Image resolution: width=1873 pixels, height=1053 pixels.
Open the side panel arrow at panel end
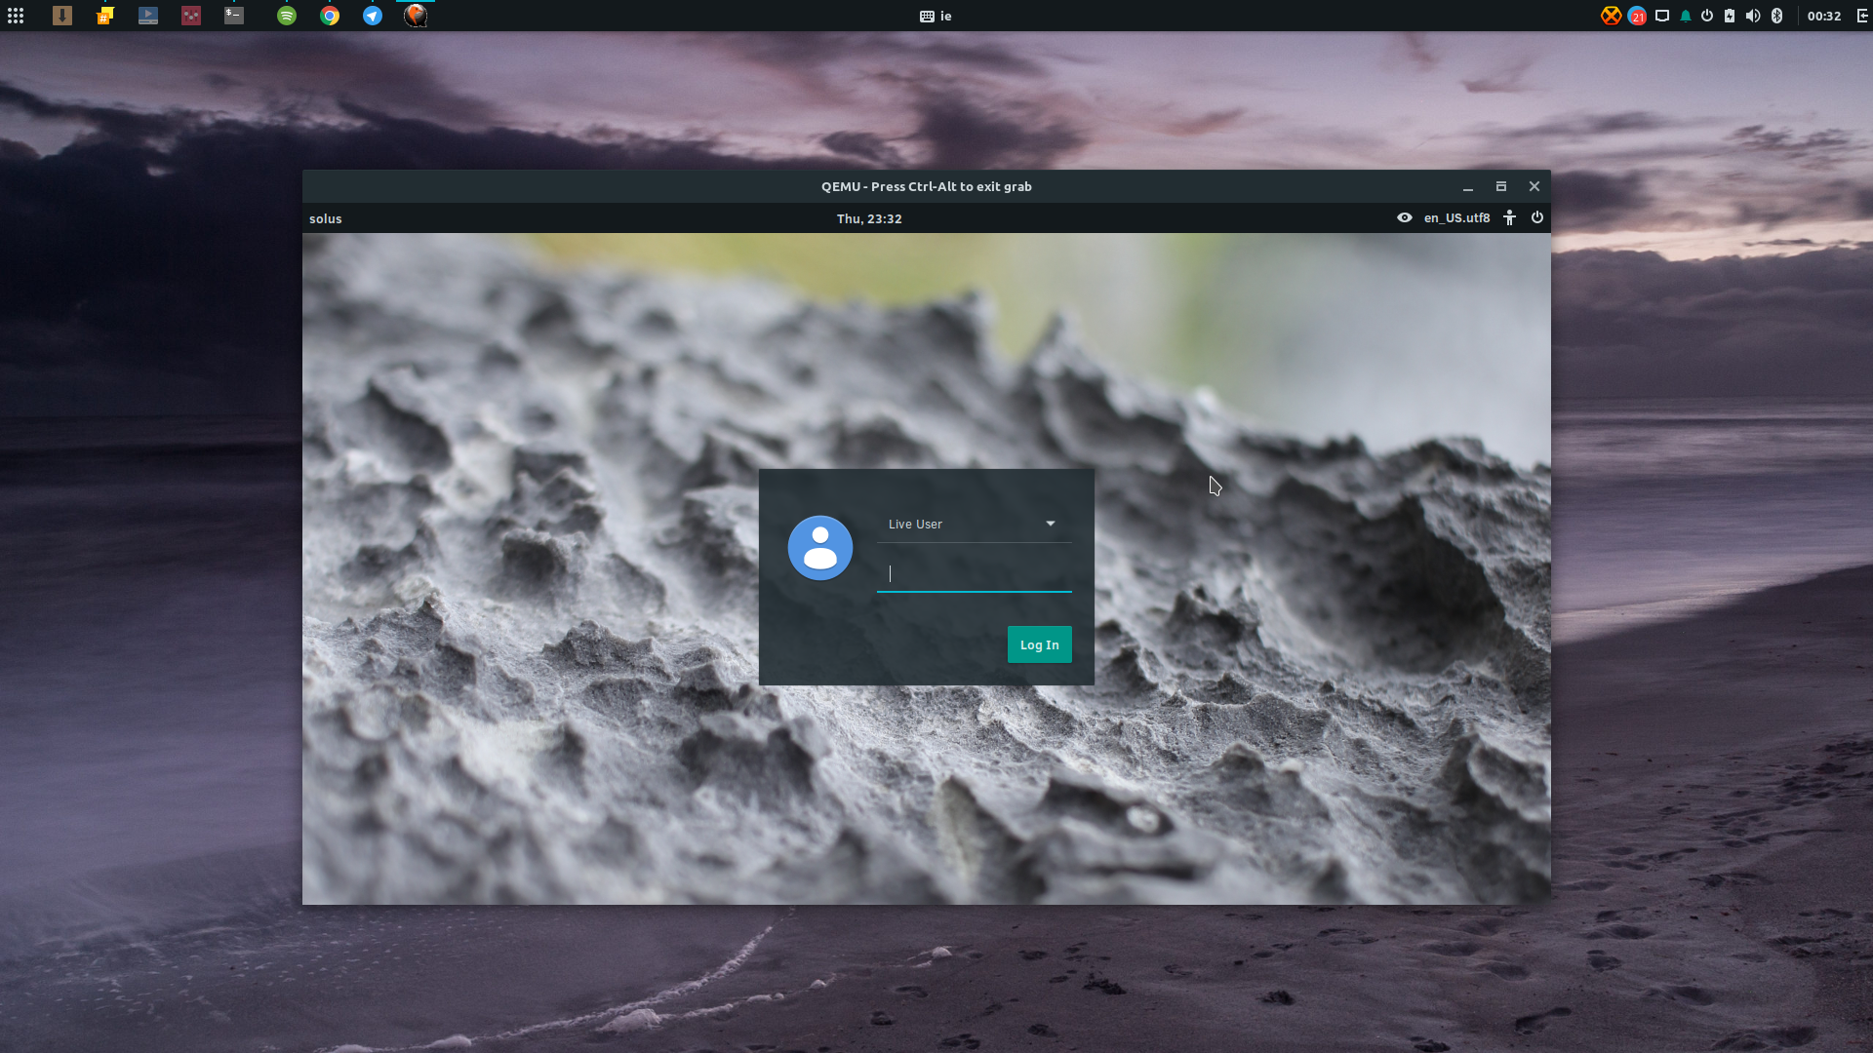pos(1862,16)
